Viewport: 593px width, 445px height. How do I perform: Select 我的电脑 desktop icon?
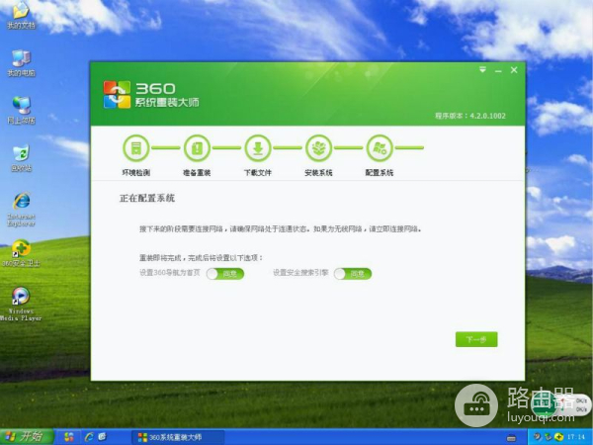tap(21, 63)
